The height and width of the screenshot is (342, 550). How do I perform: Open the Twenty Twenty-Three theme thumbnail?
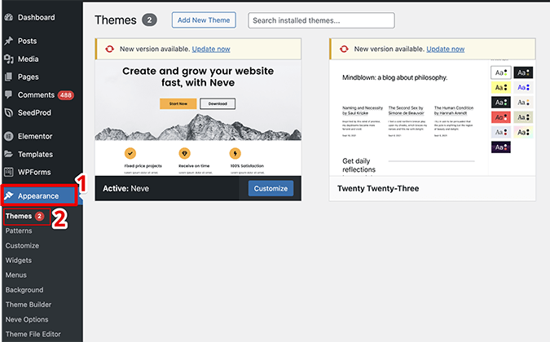tap(432, 118)
